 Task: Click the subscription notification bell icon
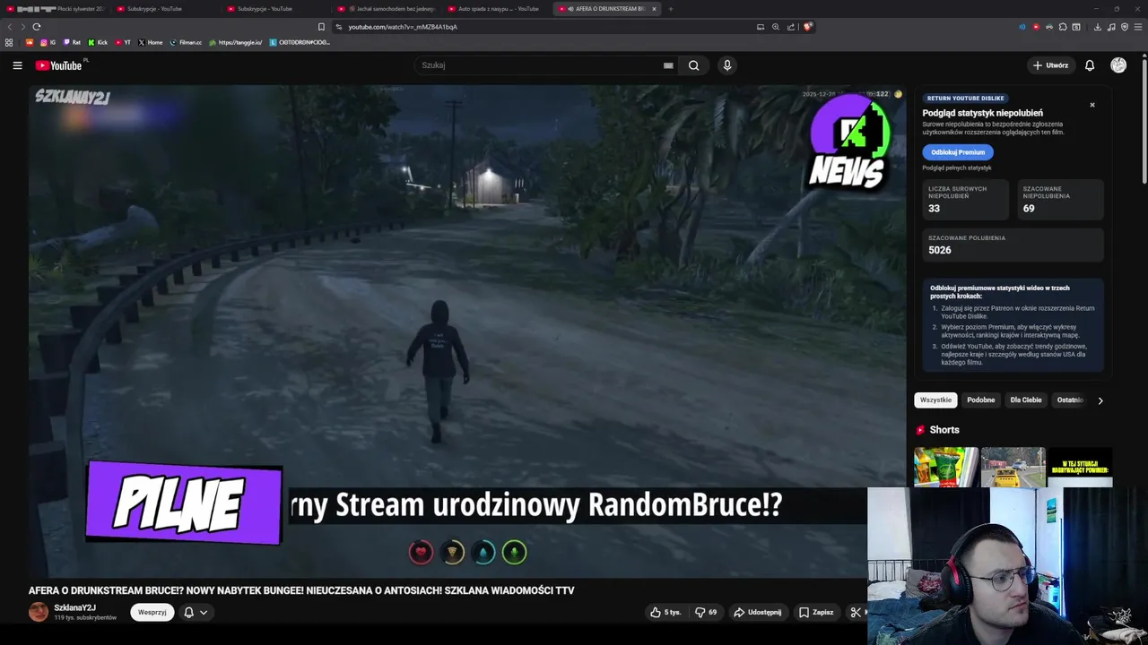point(188,613)
